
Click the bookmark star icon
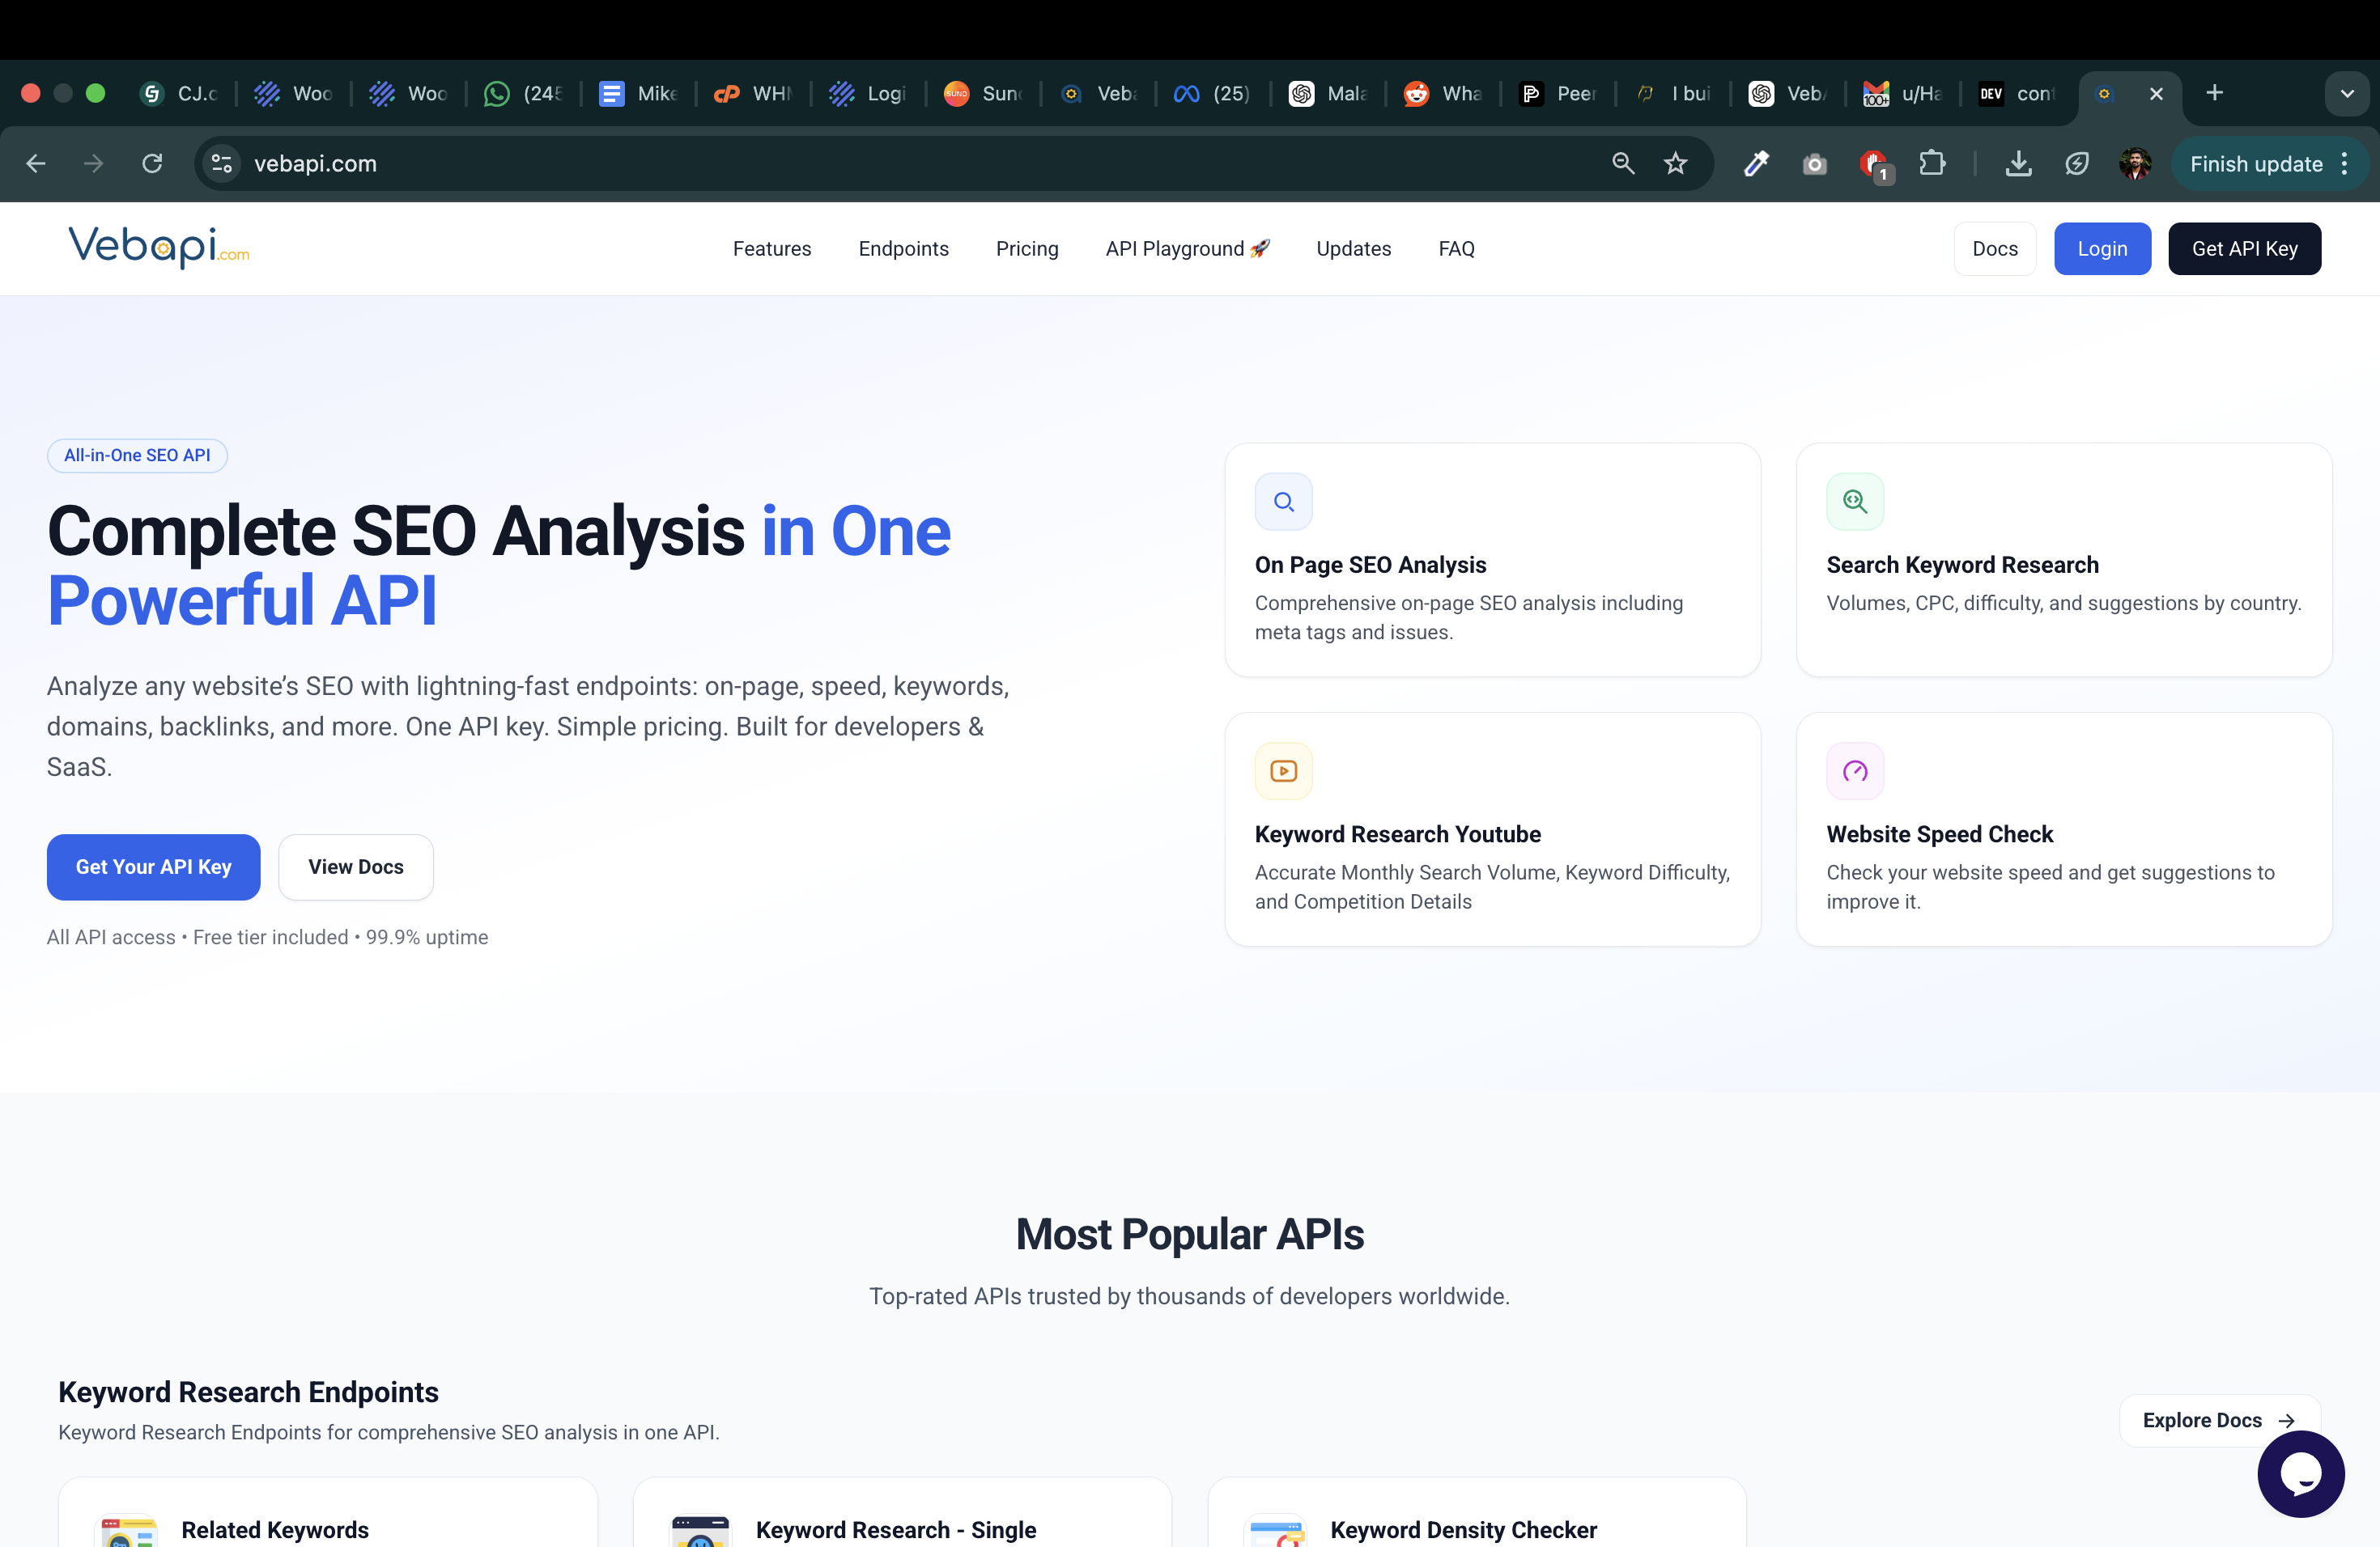(1675, 164)
